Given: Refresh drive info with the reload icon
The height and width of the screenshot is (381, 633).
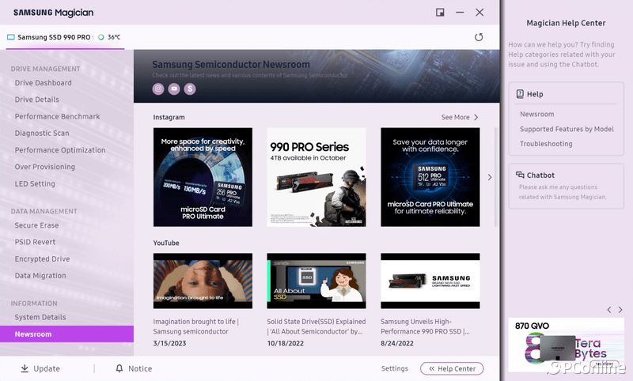Looking at the screenshot, I should 479,37.
